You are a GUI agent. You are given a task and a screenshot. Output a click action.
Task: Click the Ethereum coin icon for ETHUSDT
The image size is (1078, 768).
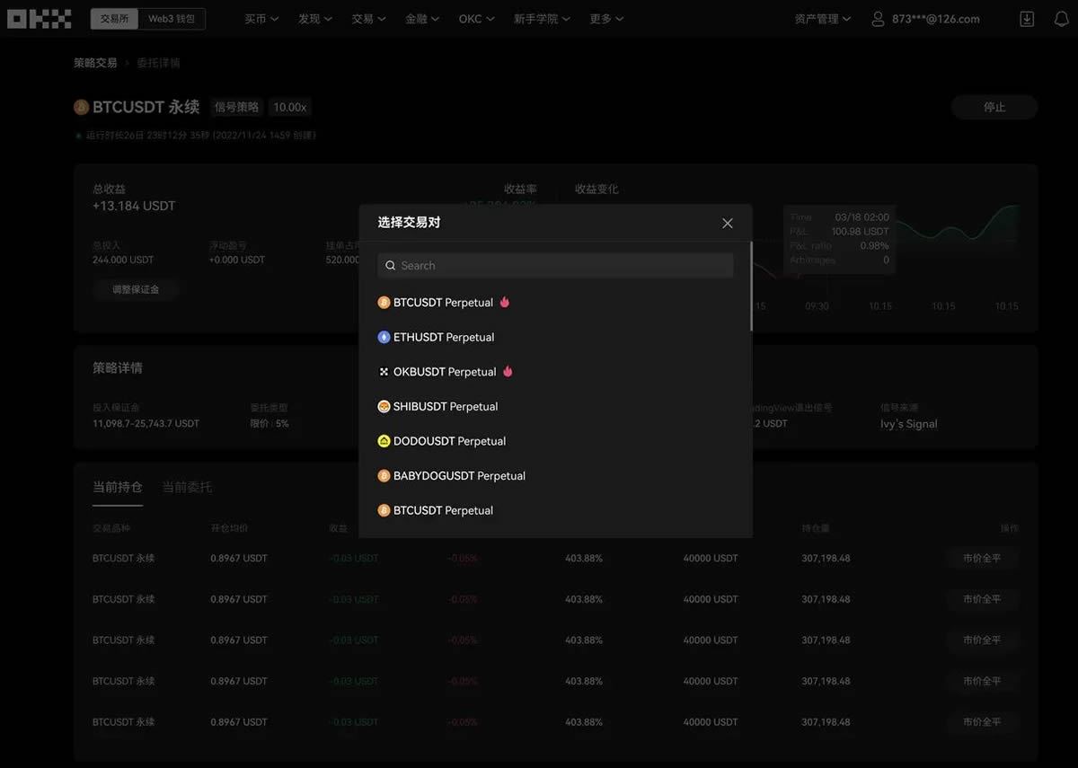tap(384, 337)
